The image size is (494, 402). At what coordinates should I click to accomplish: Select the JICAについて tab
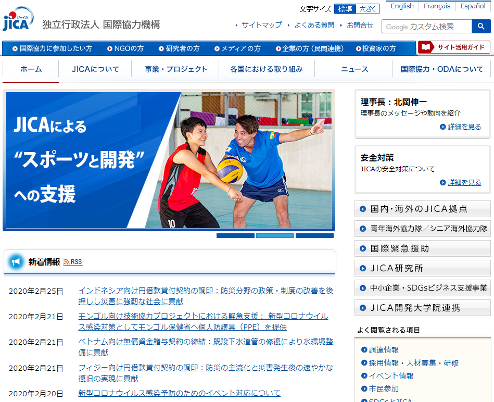95,69
